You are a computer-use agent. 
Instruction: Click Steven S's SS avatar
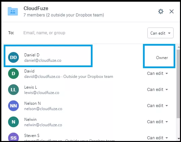click(13, 137)
